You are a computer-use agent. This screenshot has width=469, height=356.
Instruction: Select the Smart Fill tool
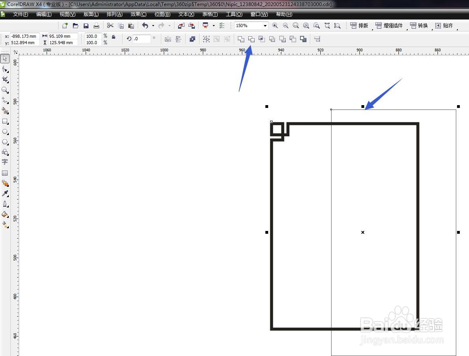pos(5,111)
